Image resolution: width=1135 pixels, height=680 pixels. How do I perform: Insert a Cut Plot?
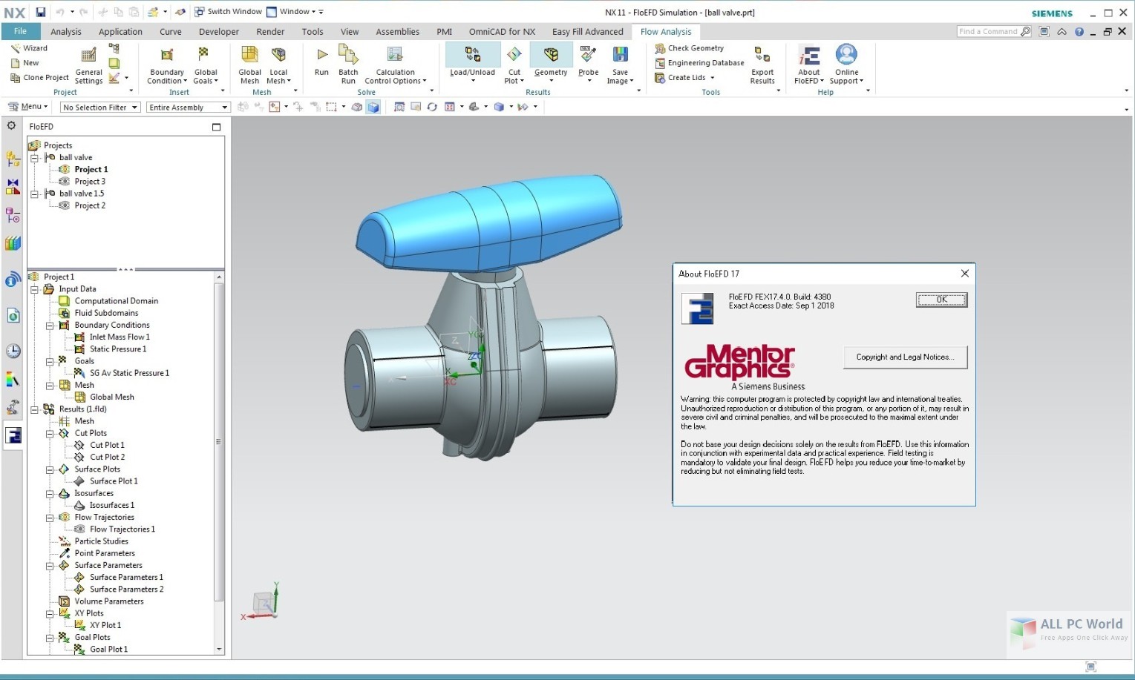pyautogui.click(x=514, y=66)
